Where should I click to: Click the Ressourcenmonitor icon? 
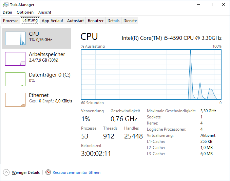(48, 172)
